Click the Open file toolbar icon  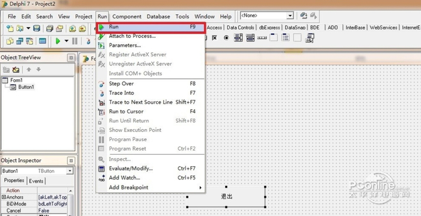tap(20, 28)
